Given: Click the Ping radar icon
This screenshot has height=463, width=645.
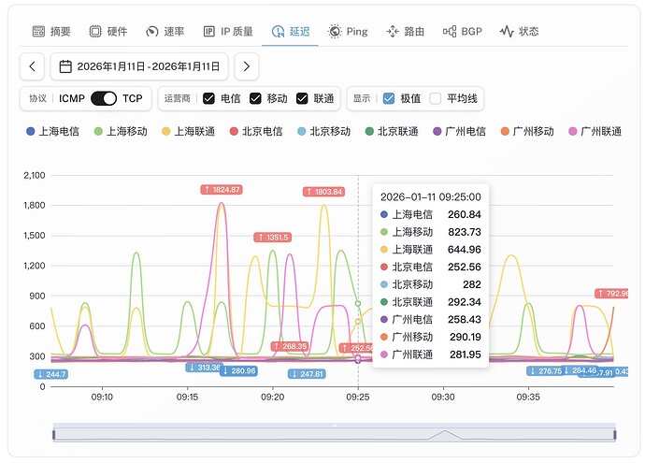Looking at the screenshot, I should pos(335,31).
